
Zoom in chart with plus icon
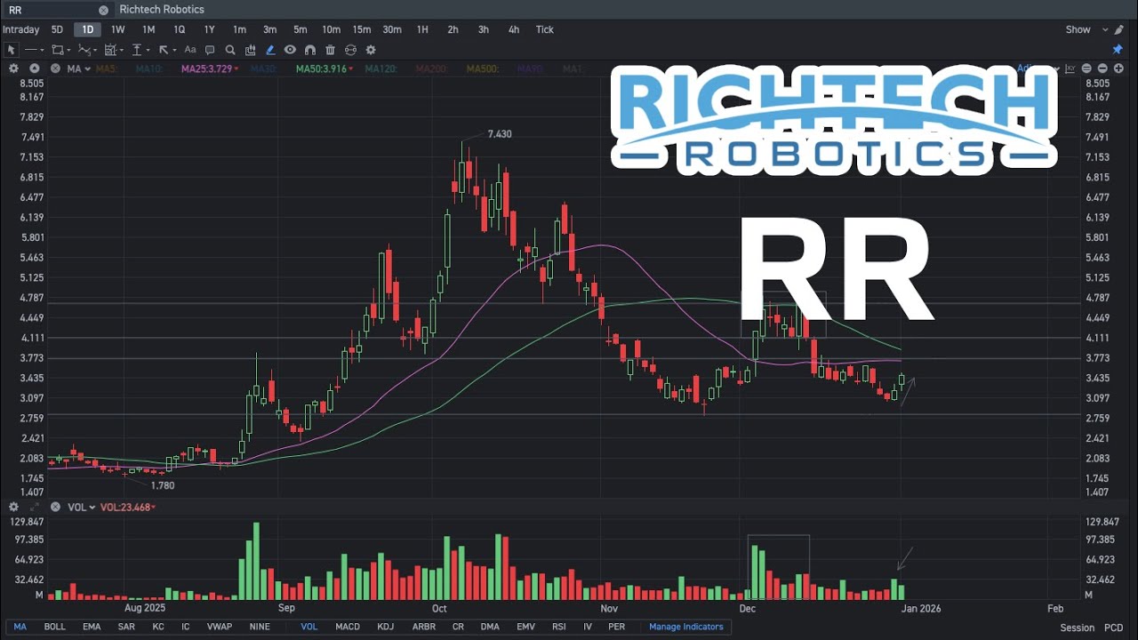click(1118, 68)
